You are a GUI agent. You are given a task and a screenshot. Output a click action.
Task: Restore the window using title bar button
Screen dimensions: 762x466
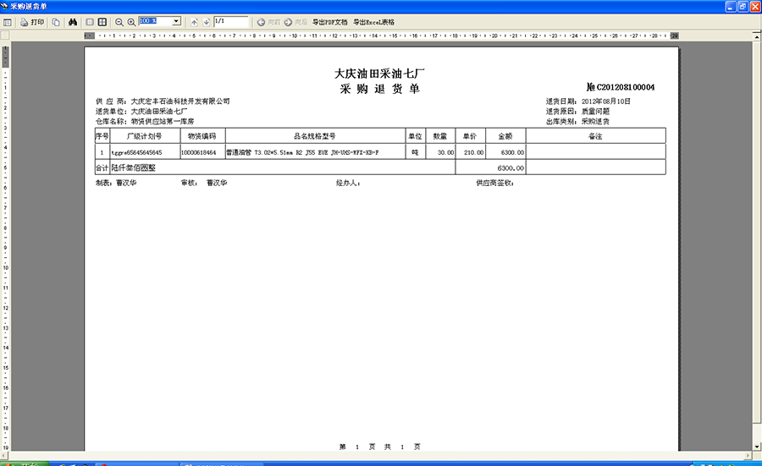point(743,6)
